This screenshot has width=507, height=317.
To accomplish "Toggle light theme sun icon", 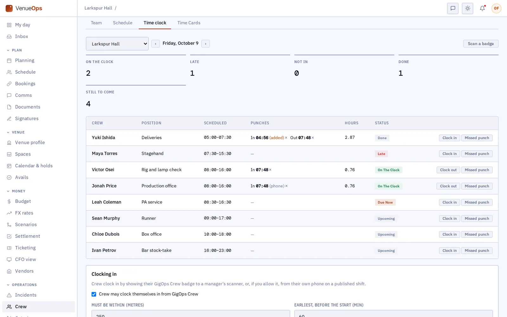I will (x=467, y=8).
